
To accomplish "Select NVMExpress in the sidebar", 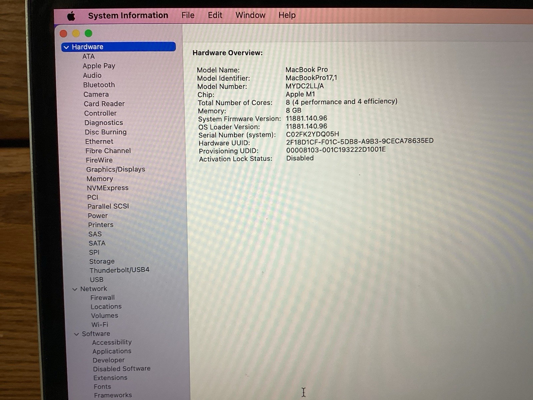I will [x=108, y=188].
